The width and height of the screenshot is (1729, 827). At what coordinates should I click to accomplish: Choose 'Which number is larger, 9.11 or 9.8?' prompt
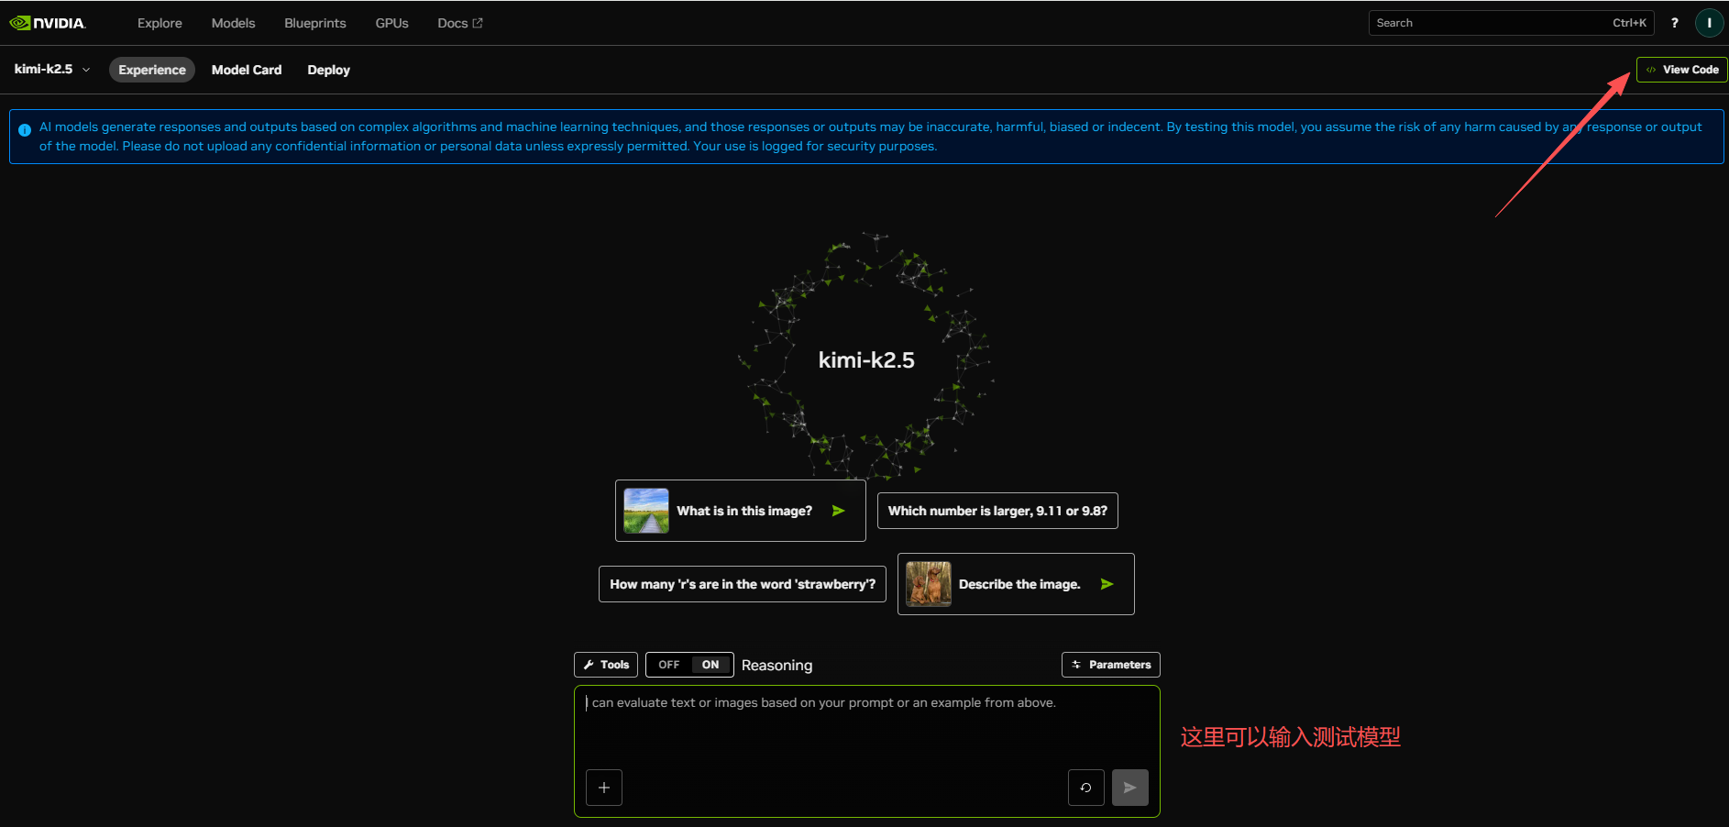pos(997,511)
